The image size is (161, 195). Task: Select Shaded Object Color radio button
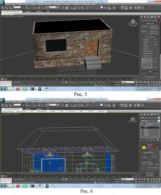point(149,31)
